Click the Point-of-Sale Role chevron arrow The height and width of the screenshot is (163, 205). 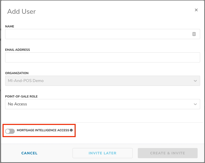[195, 104]
